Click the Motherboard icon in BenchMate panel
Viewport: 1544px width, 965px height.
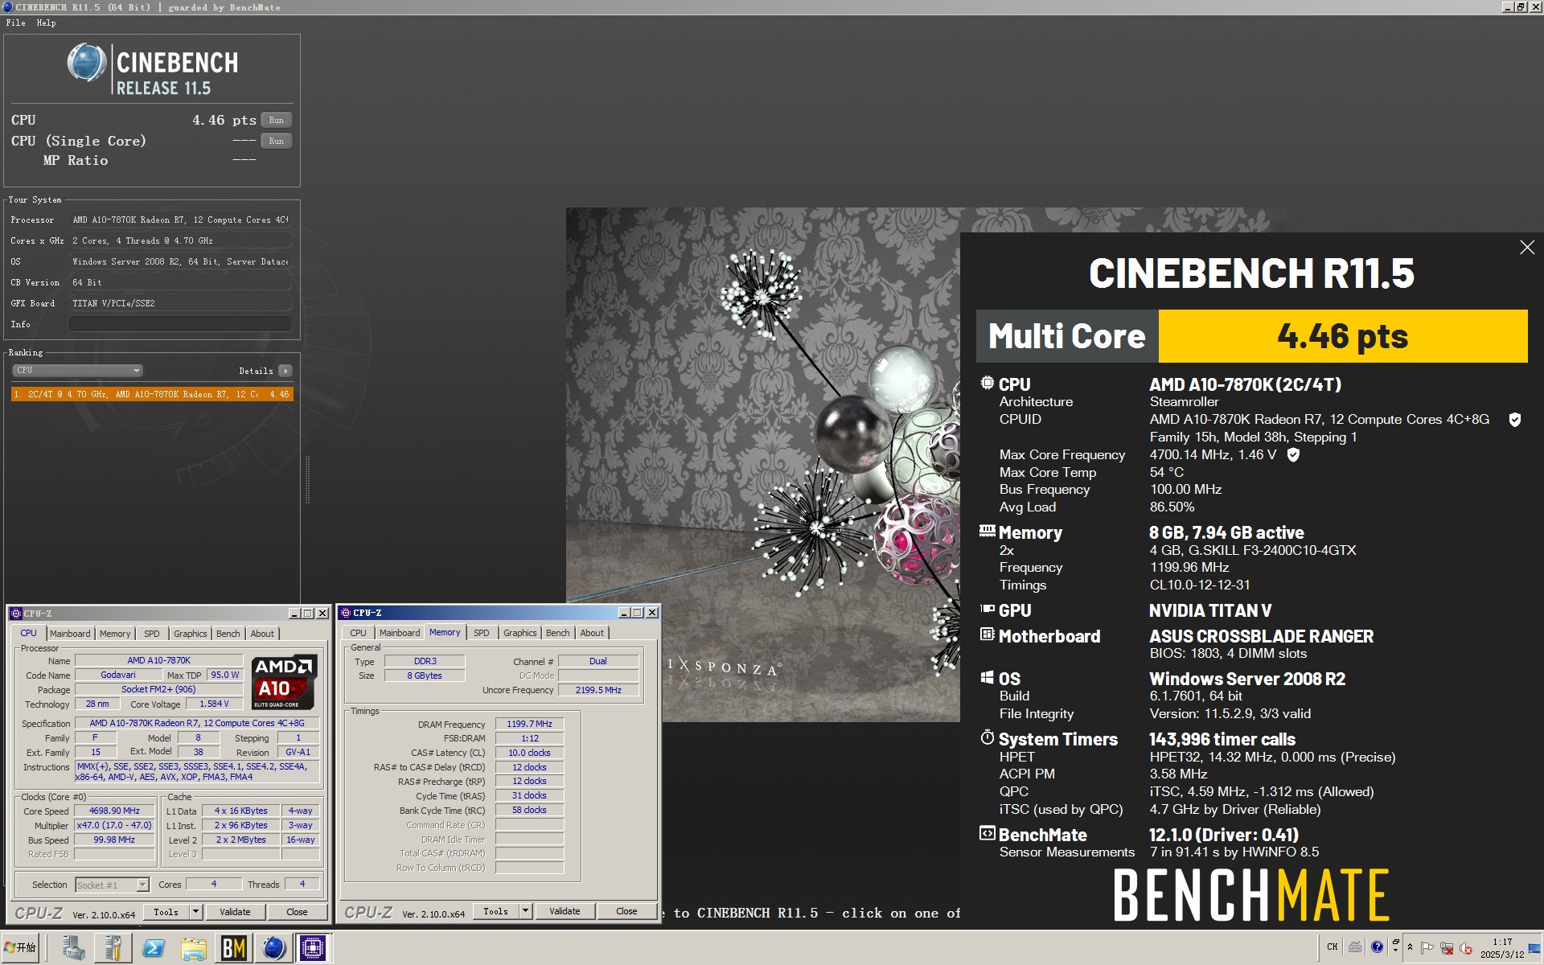(988, 634)
